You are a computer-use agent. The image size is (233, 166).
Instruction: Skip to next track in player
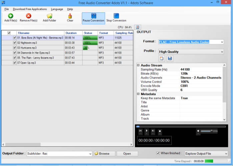pos(153,131)
